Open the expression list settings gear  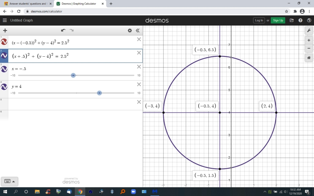point(130,30)
